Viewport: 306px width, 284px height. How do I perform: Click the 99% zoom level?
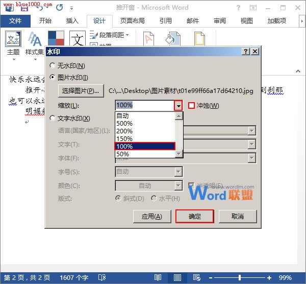285,277
